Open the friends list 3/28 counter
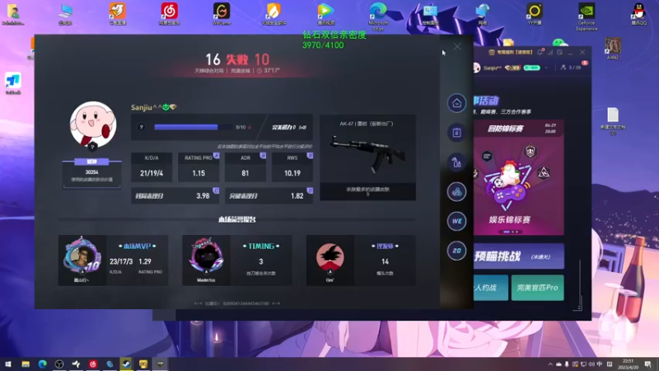 571,68
